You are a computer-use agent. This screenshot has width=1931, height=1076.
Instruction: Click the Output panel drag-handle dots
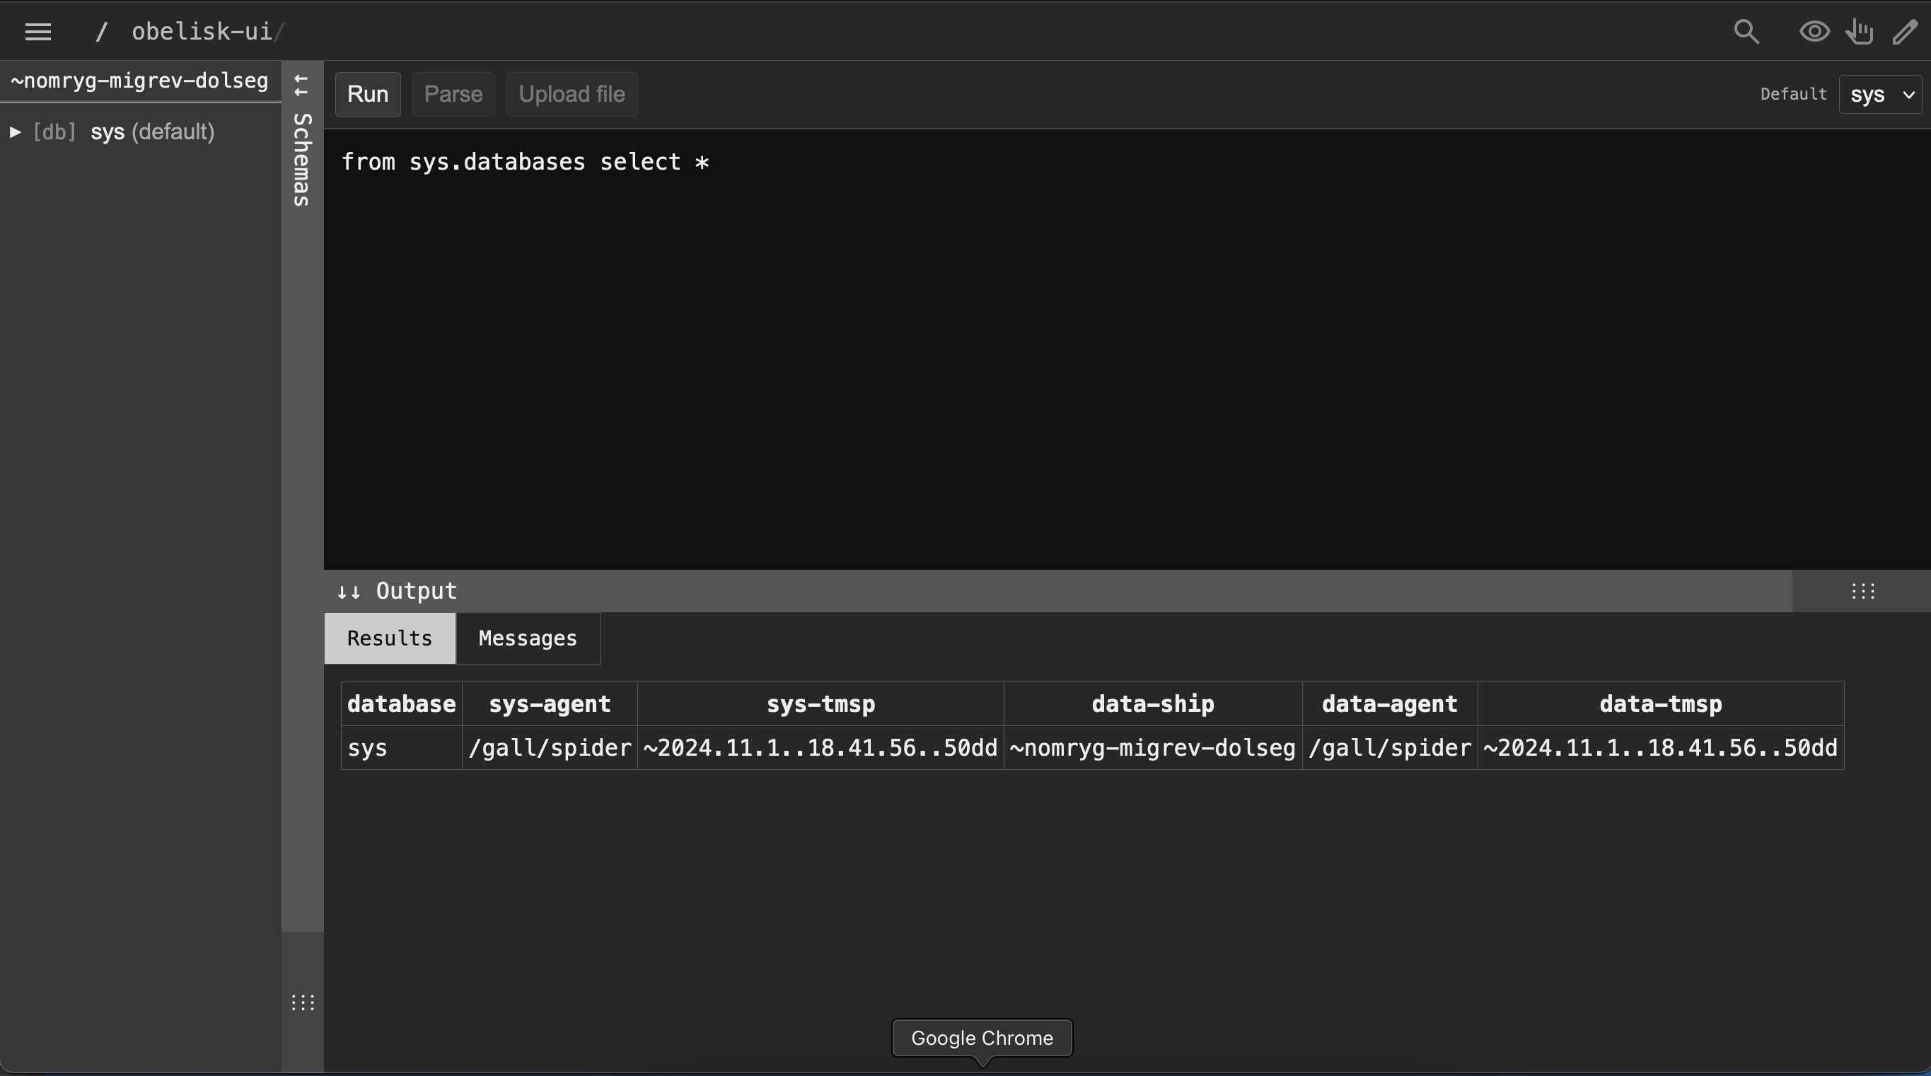(x=1863, y=591)
